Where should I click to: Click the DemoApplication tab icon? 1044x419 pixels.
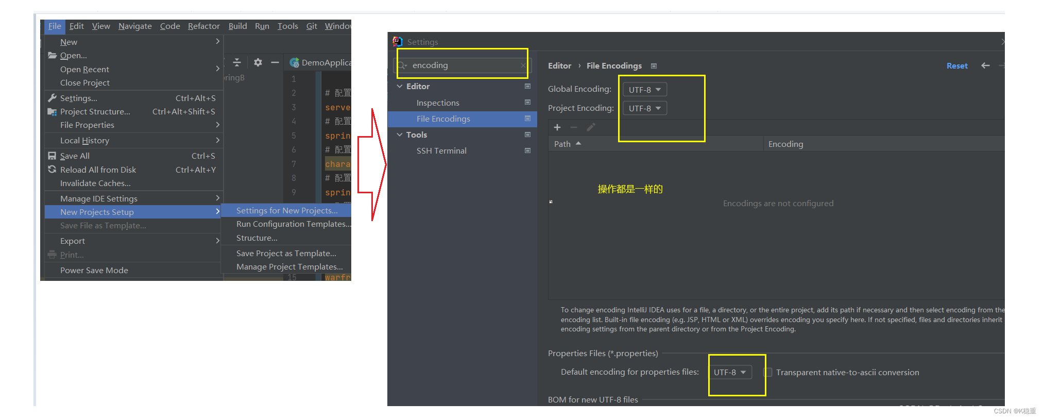295,63
